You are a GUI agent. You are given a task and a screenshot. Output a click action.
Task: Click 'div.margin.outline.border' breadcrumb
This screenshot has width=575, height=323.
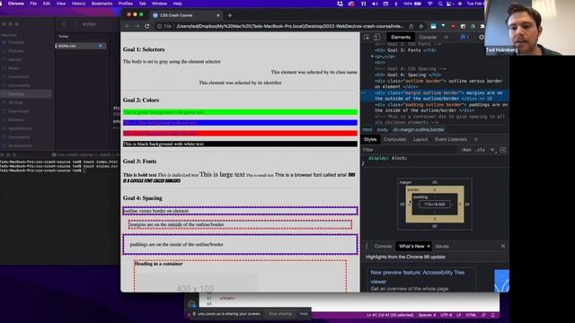(419, 129)
